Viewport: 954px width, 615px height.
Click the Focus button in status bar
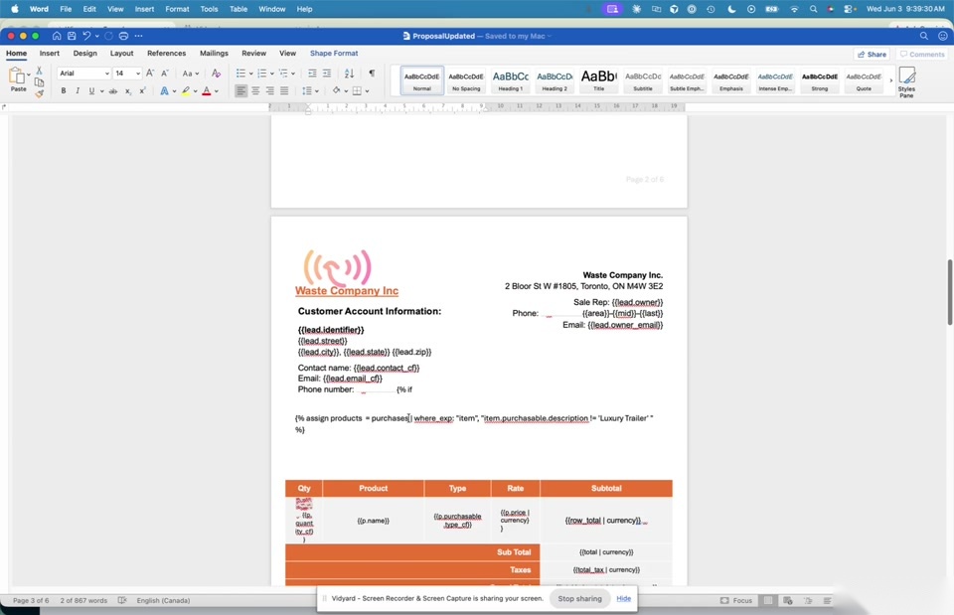pos(736,600)
